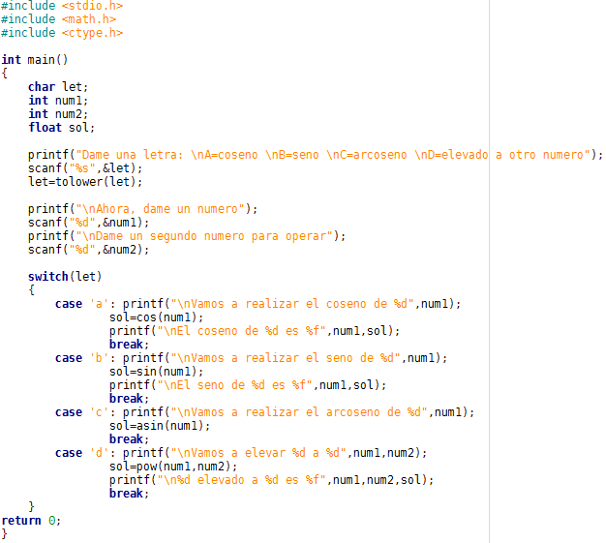This screenshot has width=606, height=543.
Task: Click the '#include <stdio.h>' line
Action: (x=62, y=6)
